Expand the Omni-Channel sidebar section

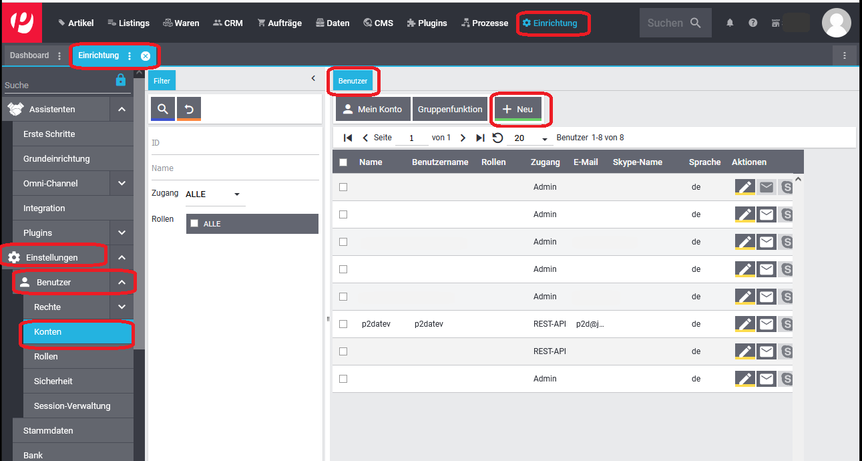122,183
